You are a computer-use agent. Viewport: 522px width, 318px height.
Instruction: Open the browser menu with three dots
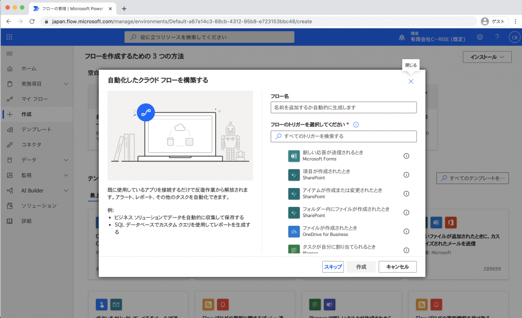[x=515, y=21]
